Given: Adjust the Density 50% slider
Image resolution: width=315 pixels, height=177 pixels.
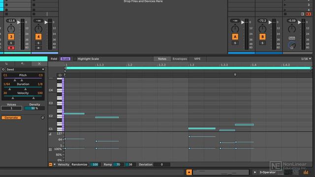Looking at the screenshot, I should pos(34,108).
